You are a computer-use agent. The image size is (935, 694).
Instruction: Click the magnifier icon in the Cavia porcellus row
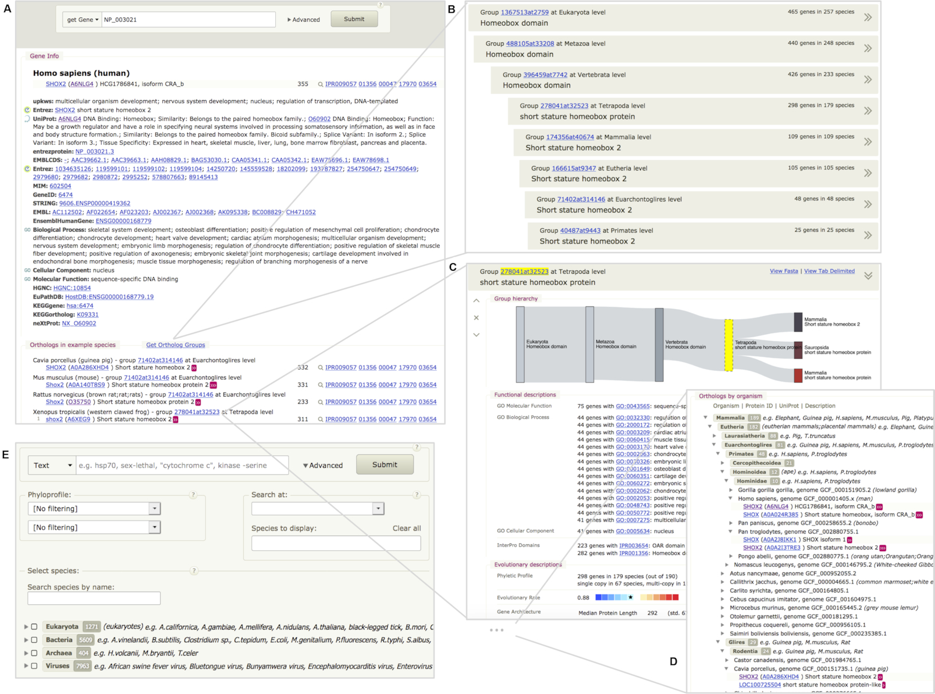click(320, 368)
